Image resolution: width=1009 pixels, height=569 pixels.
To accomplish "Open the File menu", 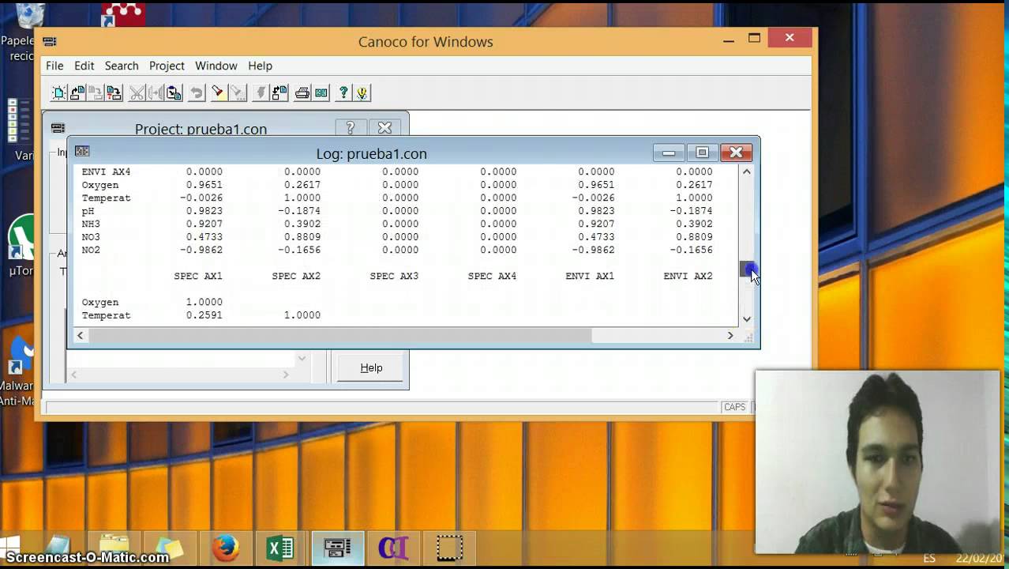I will 54,66.
